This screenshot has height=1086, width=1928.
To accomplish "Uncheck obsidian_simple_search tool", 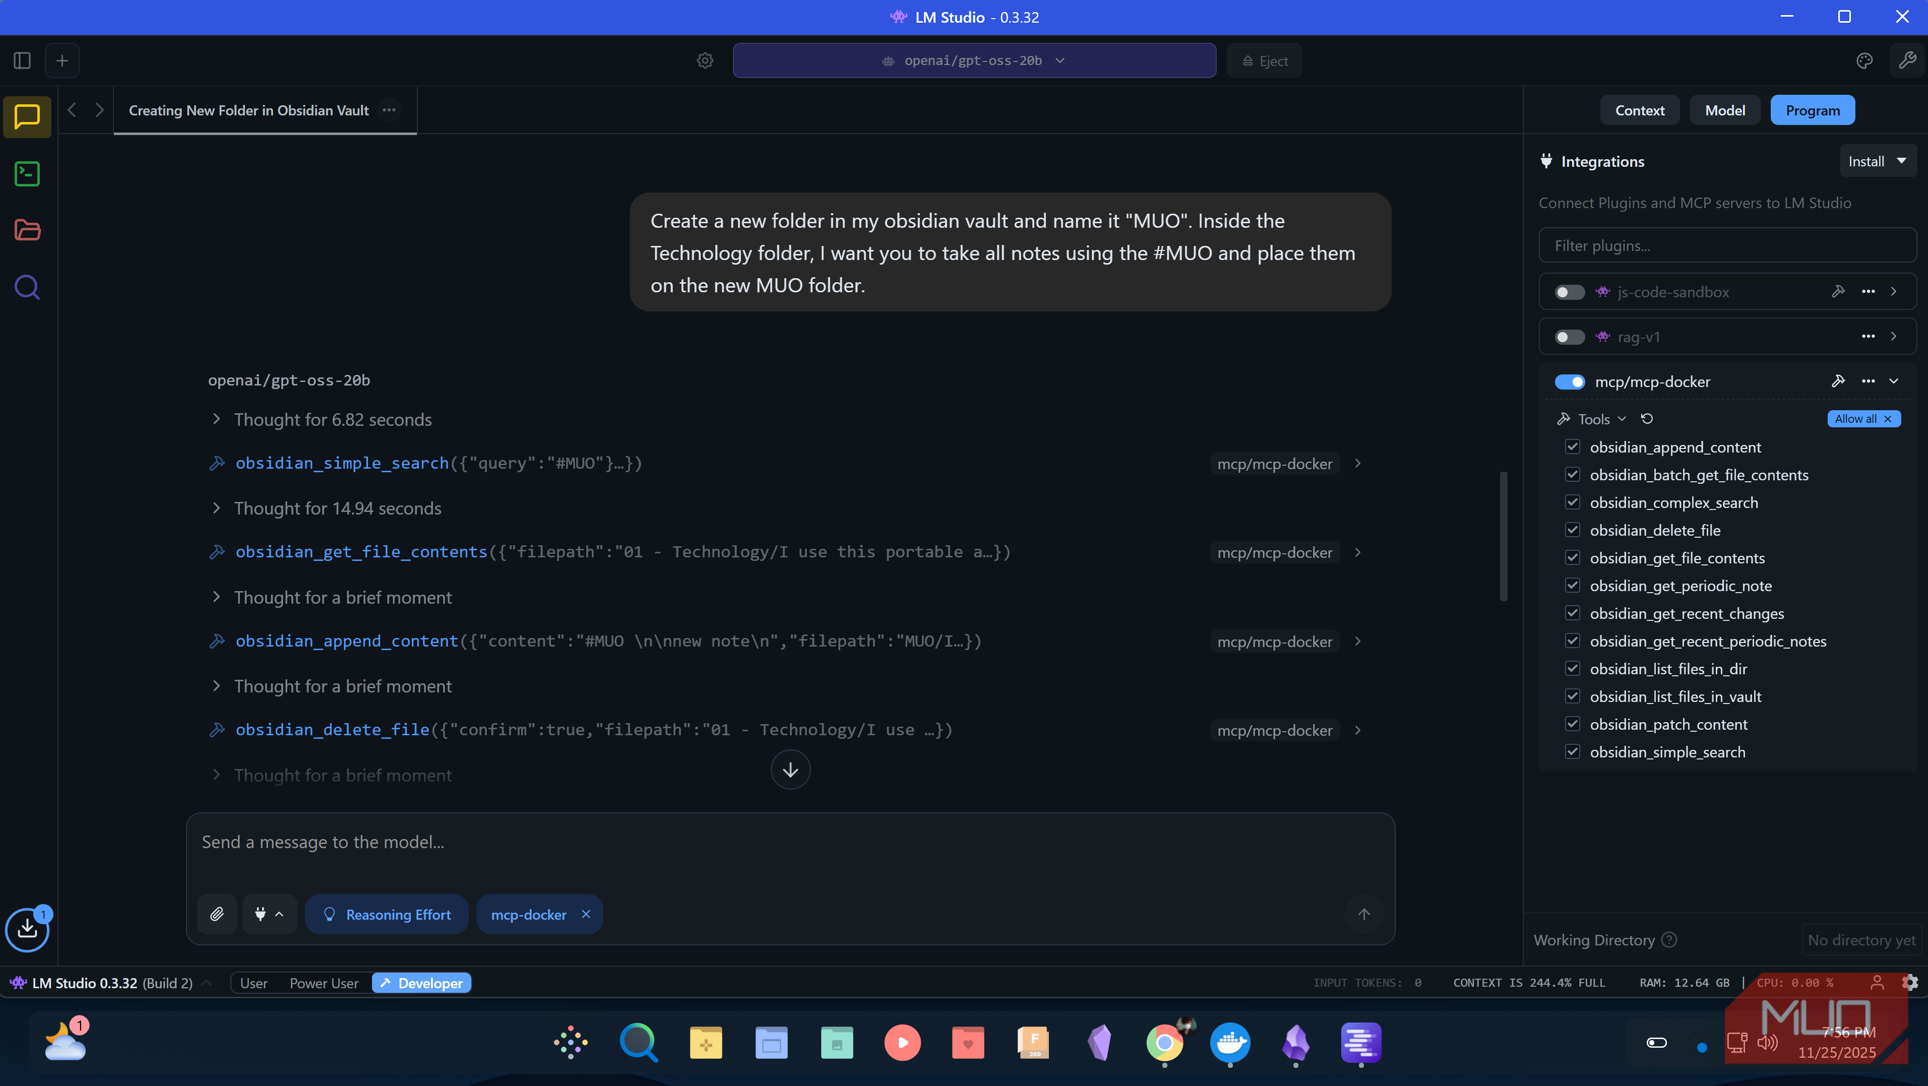I will 1573,751.
